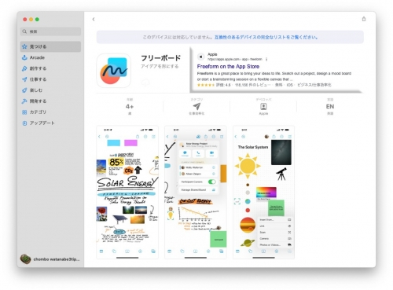The height and width of the screenshot is (290, 393).
Task: Open the collaboration panel screenshot thumbnail
Action: pyautogui.click(x=196, y=193)
